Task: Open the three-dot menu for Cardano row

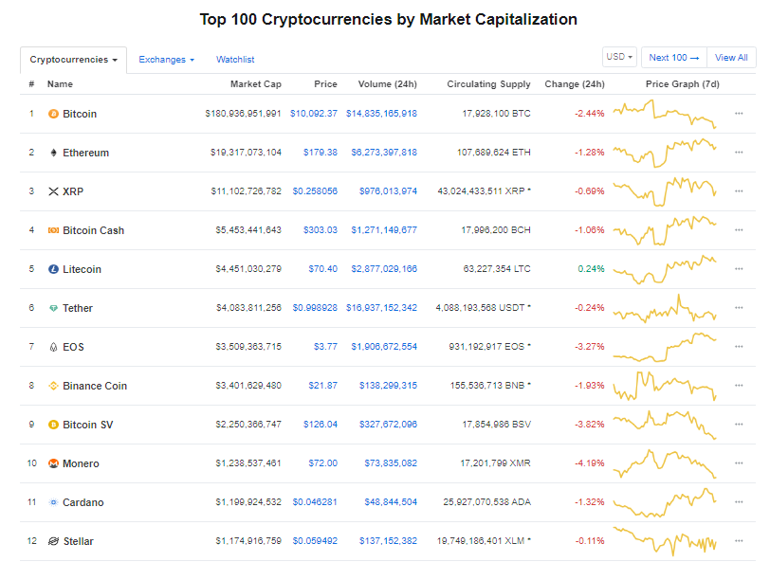Action: (739, 501)
